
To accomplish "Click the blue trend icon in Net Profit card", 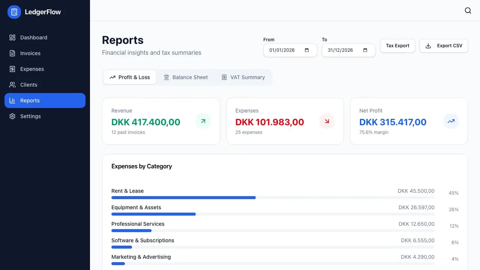I will pos(451,121).
